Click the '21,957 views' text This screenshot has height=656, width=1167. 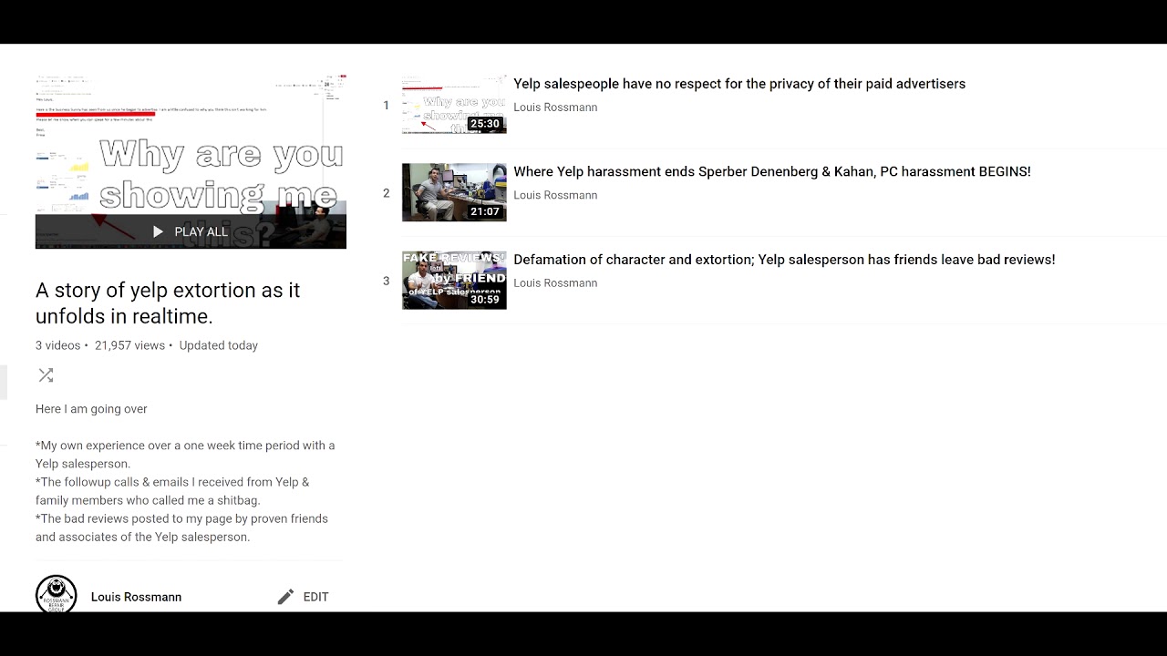click(x=129, y=345)
